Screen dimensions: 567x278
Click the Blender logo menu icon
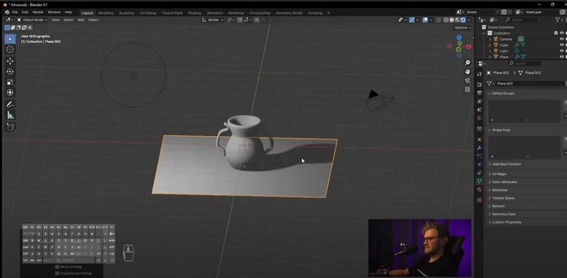click(x=7, y=12)
